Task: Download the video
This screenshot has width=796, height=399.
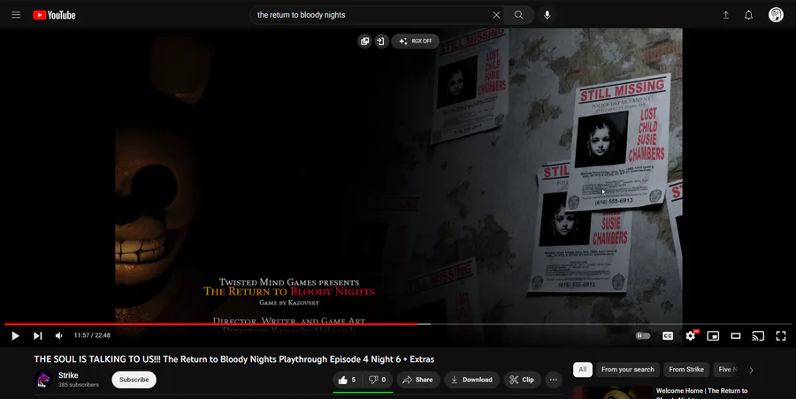Action: tap(471, 380)
